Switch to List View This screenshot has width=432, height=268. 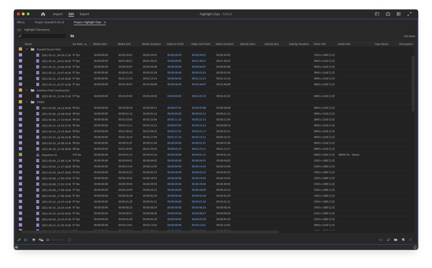point(27,240)
